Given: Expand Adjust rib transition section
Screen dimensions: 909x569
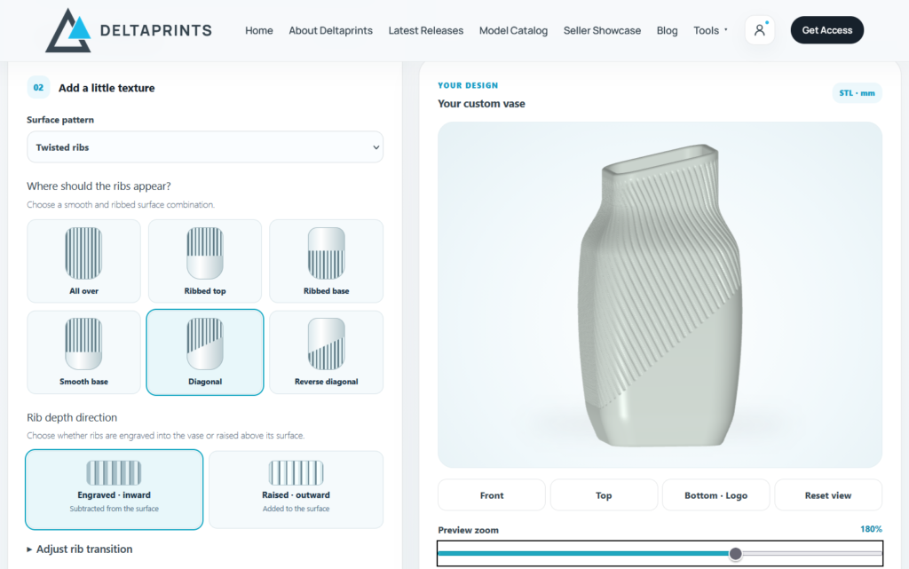Looking at the screenshot, I should (x=79, y=549).
